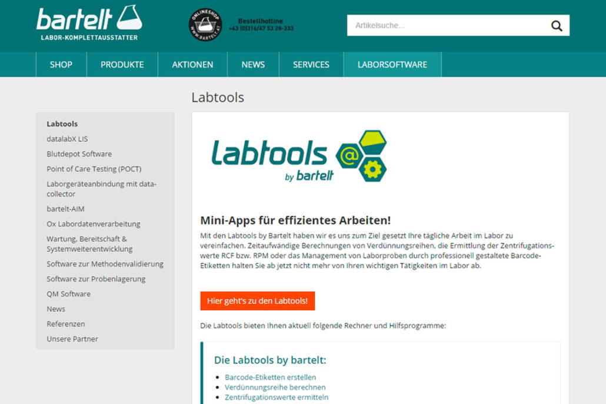The width and height of the screenshot is (606, 404).
Task: Go to AKTIONEN in navigation bar
Action: pos(192,65)
